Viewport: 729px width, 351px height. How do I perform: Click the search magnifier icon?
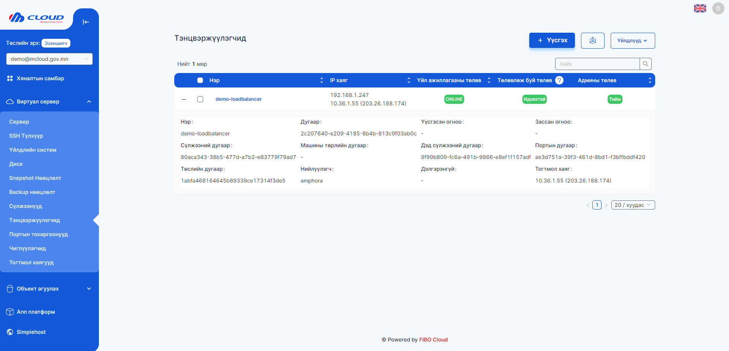[x=645, y=64]
